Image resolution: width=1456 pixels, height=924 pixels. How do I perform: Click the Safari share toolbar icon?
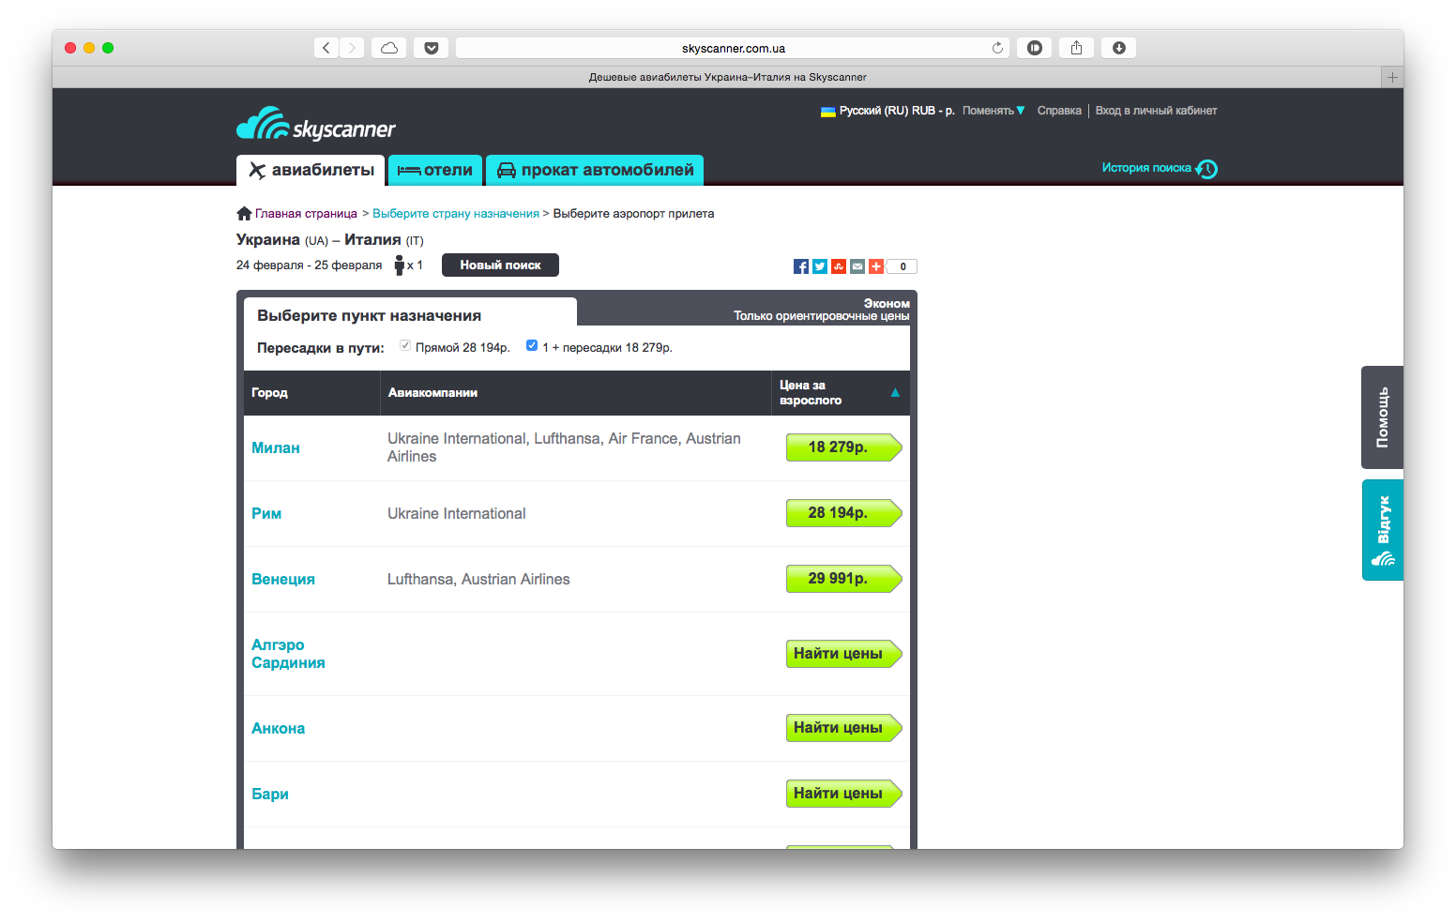[1076, 48]
